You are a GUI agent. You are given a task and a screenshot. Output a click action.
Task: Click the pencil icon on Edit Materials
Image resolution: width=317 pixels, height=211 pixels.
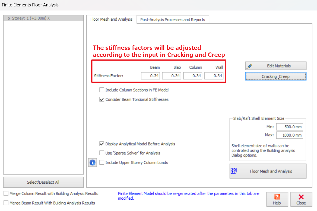click(x=250, y=66)
